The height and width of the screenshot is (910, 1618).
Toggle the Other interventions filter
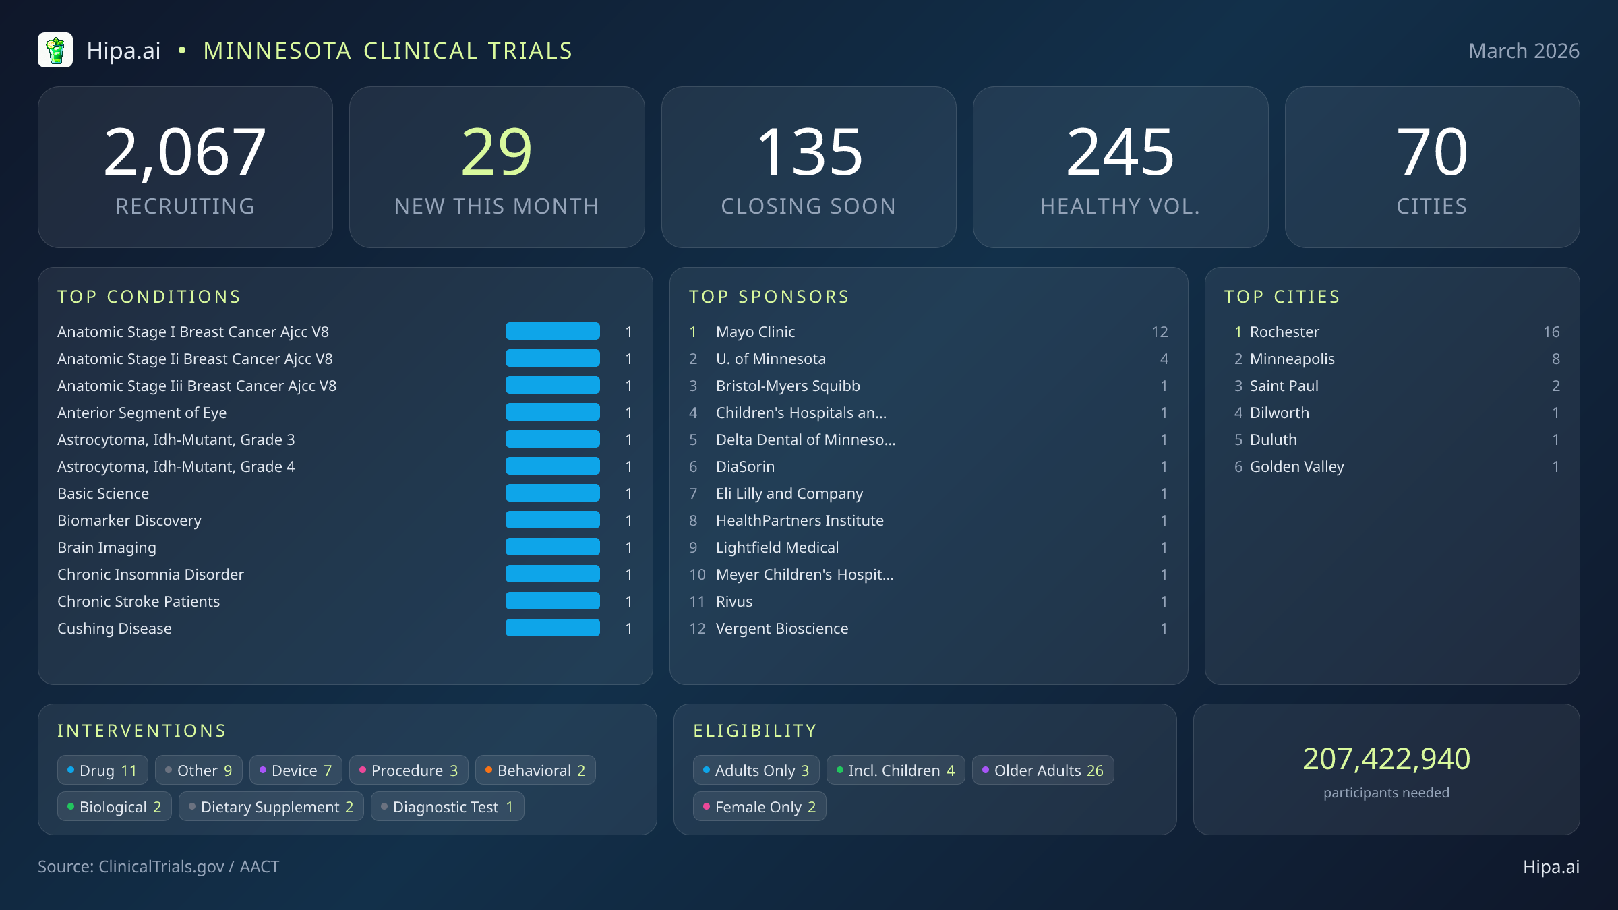(198, 770)
